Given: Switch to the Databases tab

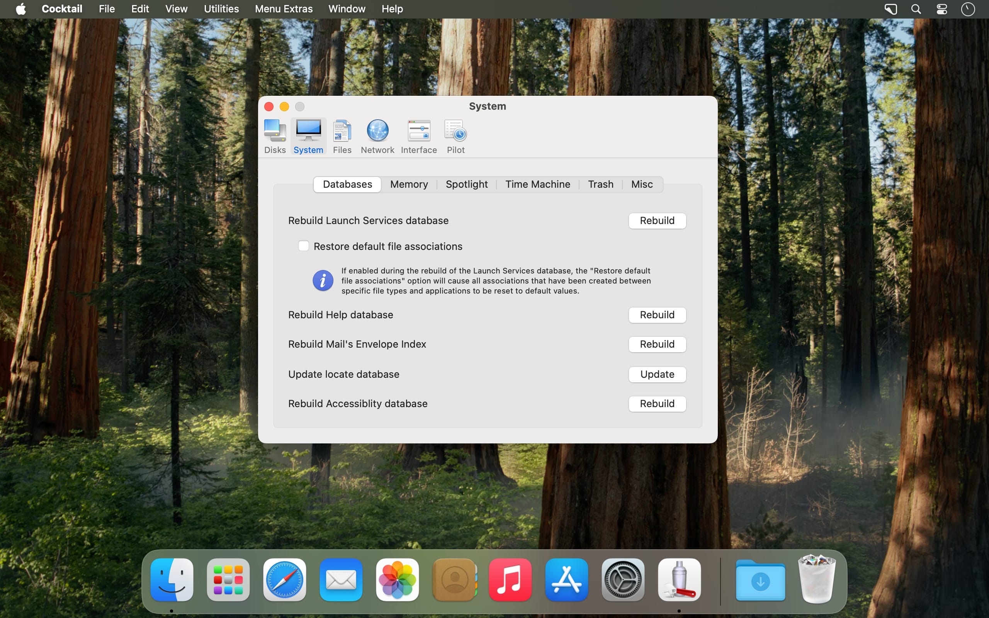Looking at the screenshot, I should [x=347, y=184].
